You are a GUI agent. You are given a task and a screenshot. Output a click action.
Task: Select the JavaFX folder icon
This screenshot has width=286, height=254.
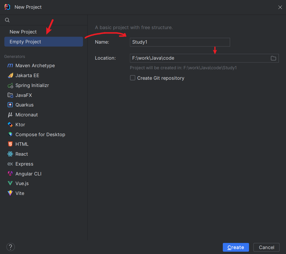tap(10, 95)
